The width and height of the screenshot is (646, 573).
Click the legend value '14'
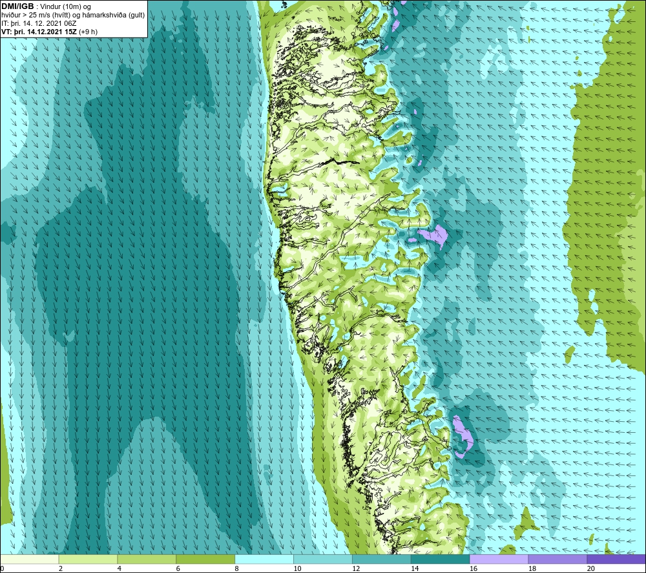point(415,568)
